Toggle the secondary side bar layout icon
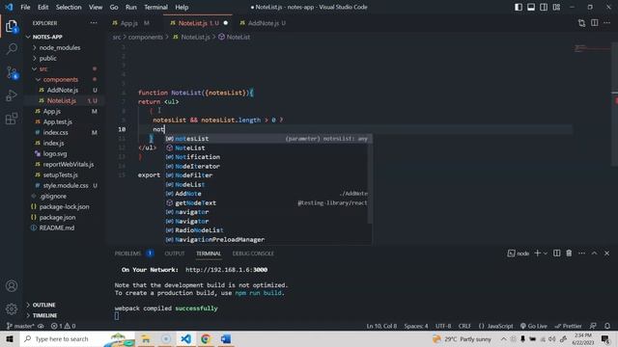The height and width of the screenshot is (347, 618). tap(544, 7)
